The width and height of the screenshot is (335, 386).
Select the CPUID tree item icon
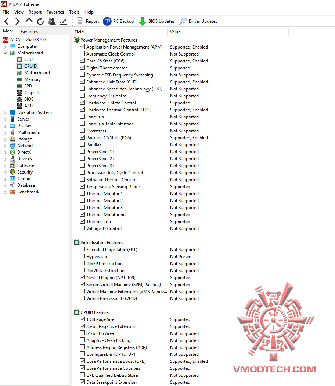click(19, 66)
